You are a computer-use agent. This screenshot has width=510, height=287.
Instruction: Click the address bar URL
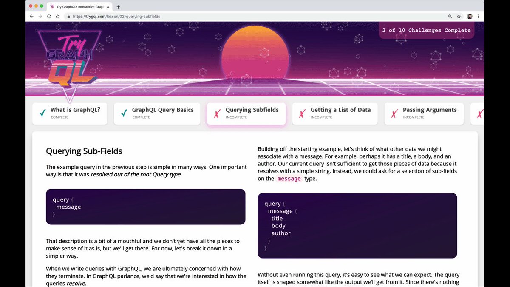click(116, 17)
